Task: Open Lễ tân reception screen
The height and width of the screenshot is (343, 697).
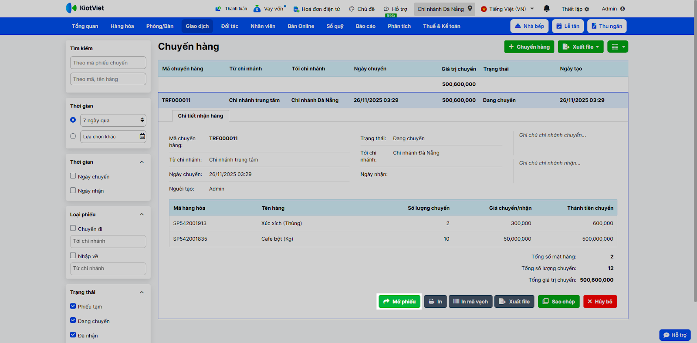Action: click(568, 26)
